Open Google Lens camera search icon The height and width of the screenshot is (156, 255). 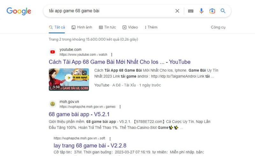click(x=212, y=11)
